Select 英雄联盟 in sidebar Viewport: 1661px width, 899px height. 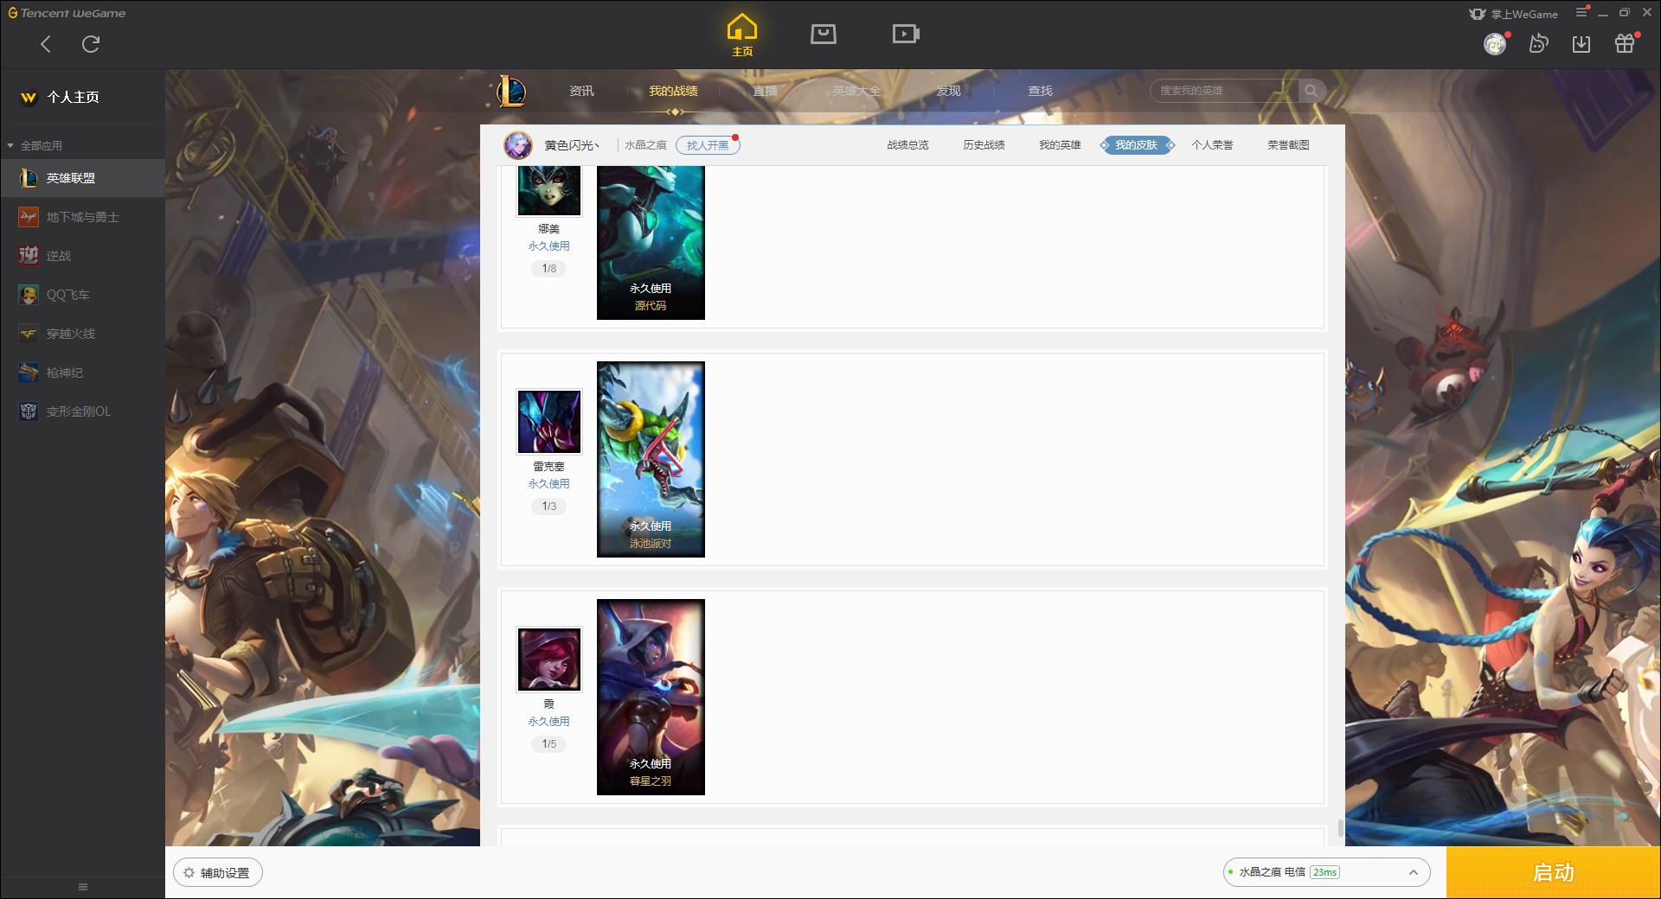[x=82, y=178]
